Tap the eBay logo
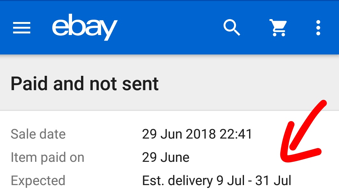 pos(85,27)
